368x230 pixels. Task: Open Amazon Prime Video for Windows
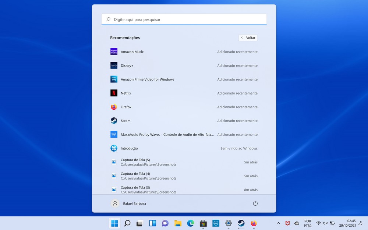147,79
